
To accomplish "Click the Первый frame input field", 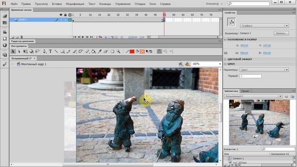I will tap(251, 76).
